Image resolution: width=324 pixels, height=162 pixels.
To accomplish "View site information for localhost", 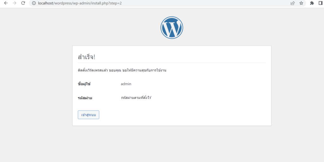I will [x=34, y=3].
